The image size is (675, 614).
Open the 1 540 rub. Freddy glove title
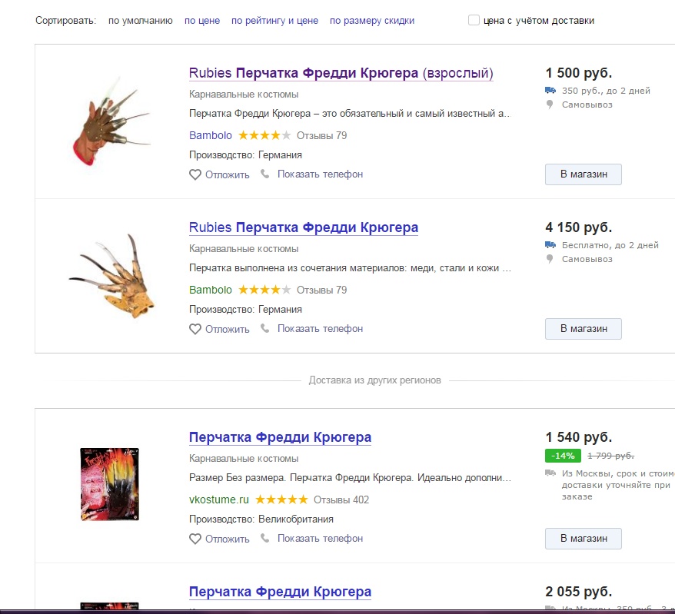click(281, 437)
